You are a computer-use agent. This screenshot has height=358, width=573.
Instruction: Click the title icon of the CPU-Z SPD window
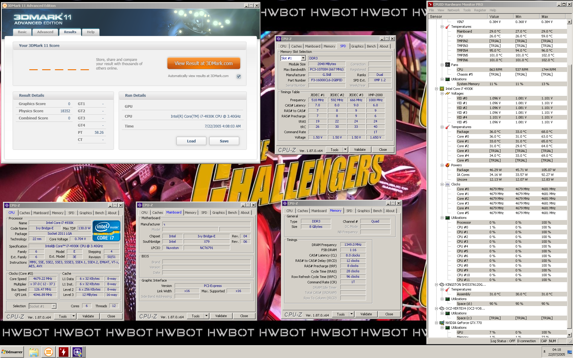tap(279, 39)
